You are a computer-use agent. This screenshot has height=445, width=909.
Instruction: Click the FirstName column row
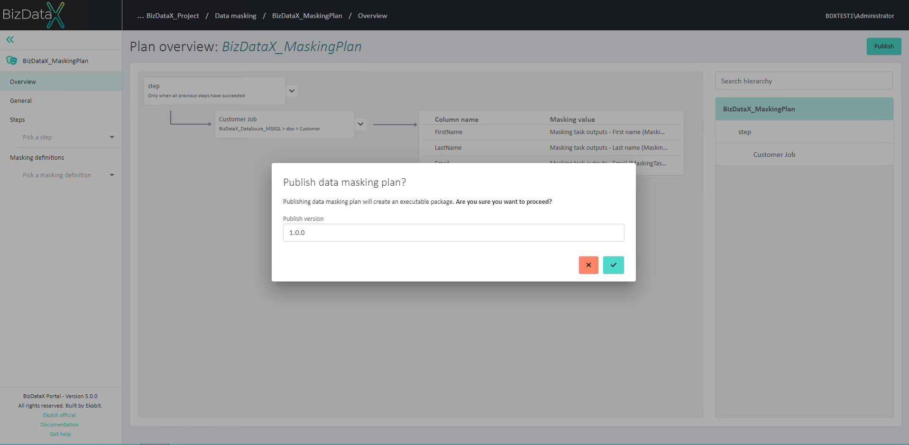551,132
